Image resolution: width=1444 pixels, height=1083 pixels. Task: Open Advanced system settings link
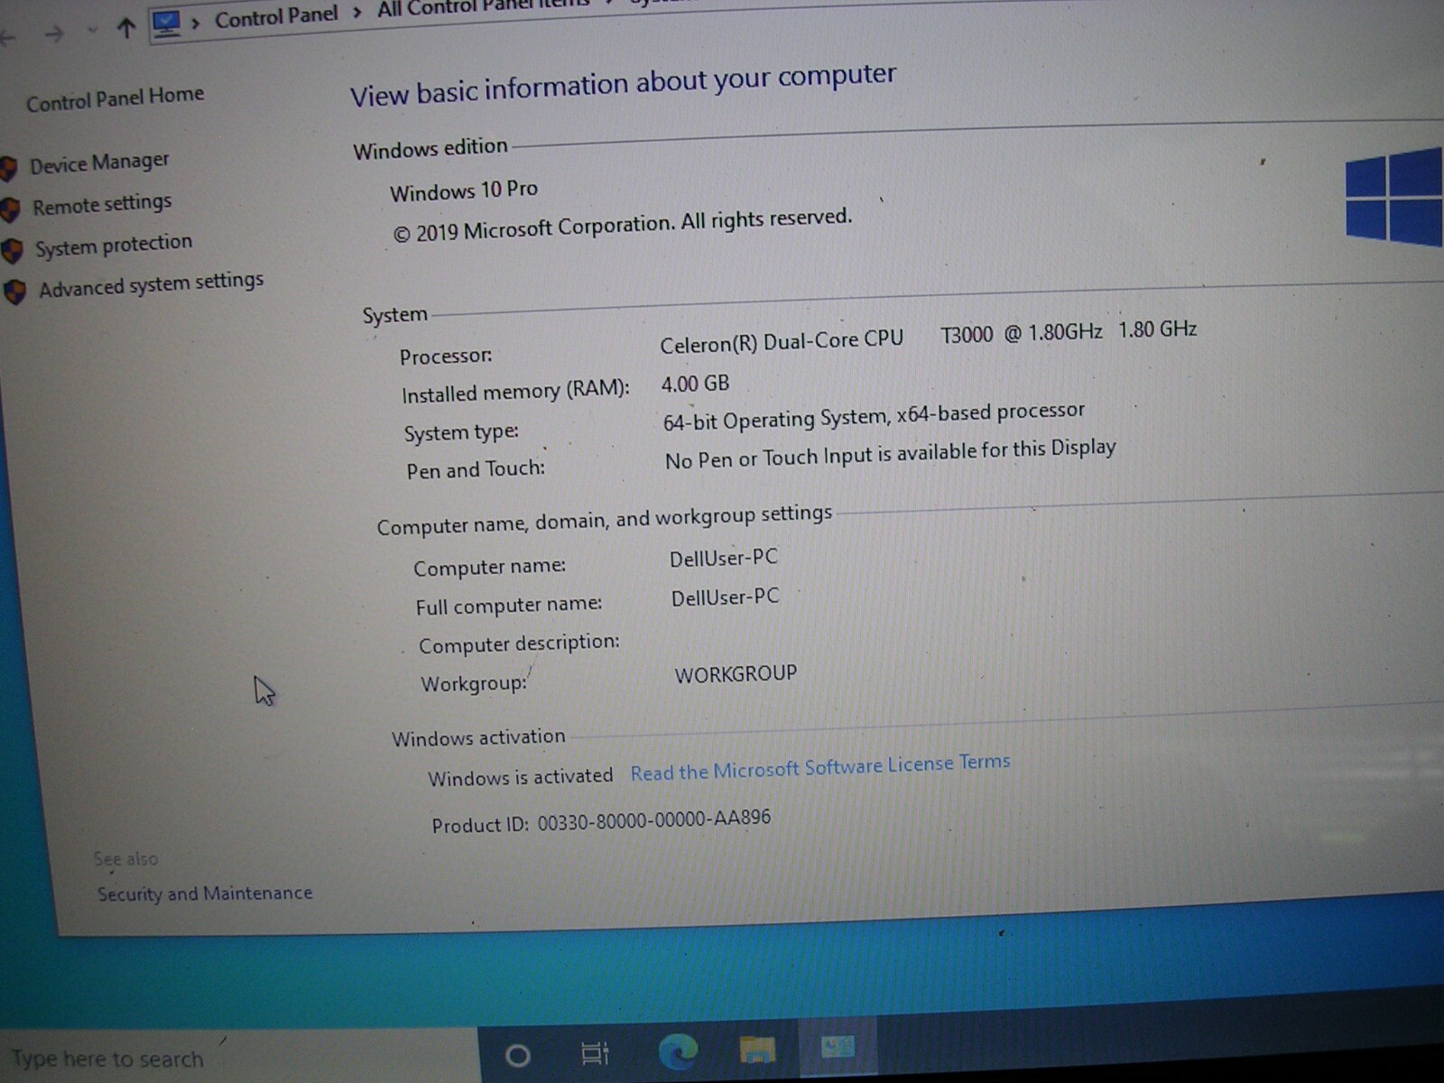[x=151, y=285]
